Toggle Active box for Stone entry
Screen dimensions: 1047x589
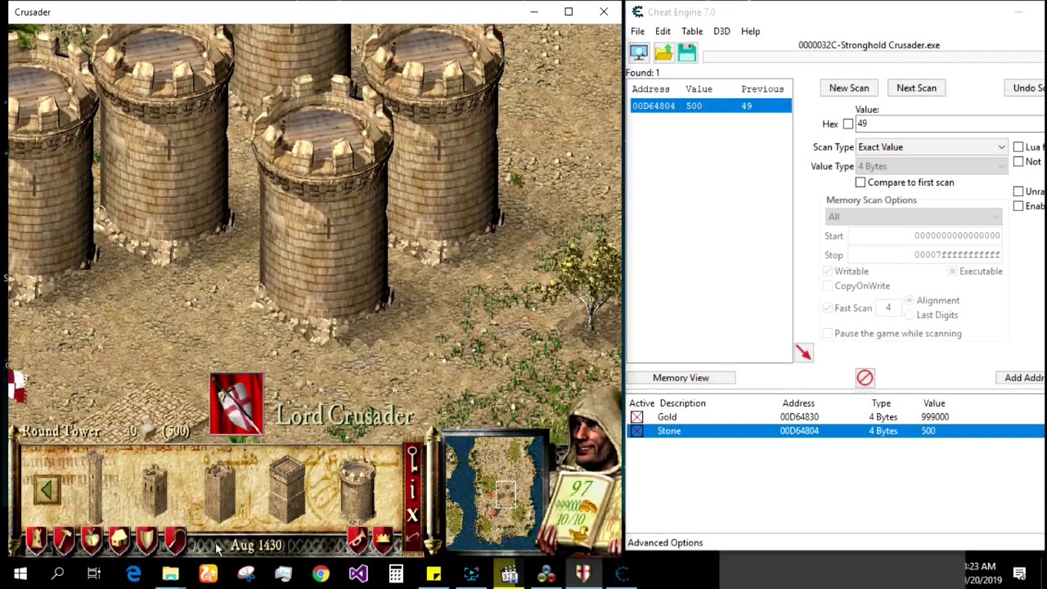[636, 431]
